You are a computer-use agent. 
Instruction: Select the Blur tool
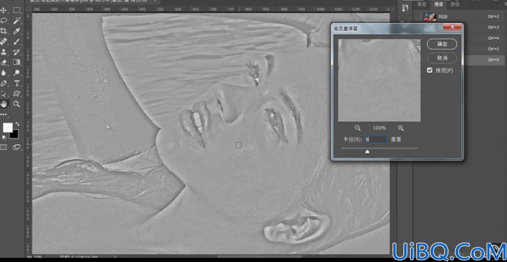point(4,73)
